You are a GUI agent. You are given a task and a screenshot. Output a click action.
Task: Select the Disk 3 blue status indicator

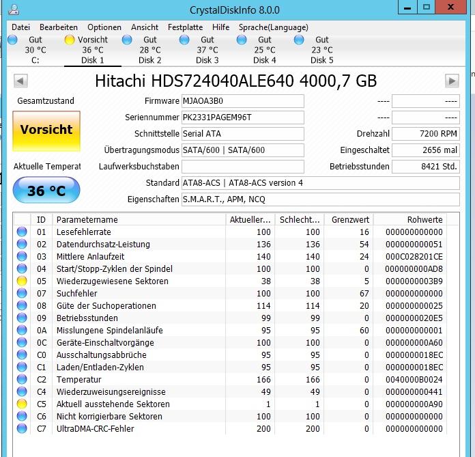184,40
